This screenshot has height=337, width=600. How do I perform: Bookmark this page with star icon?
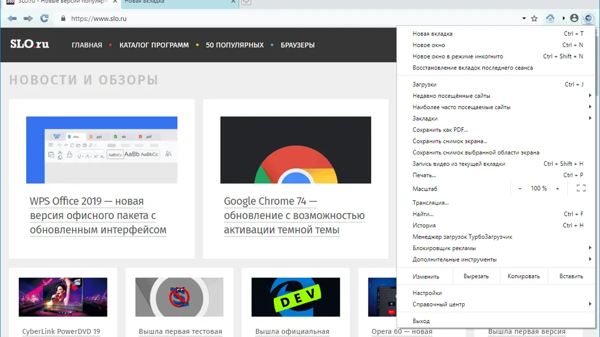(534, 19)
